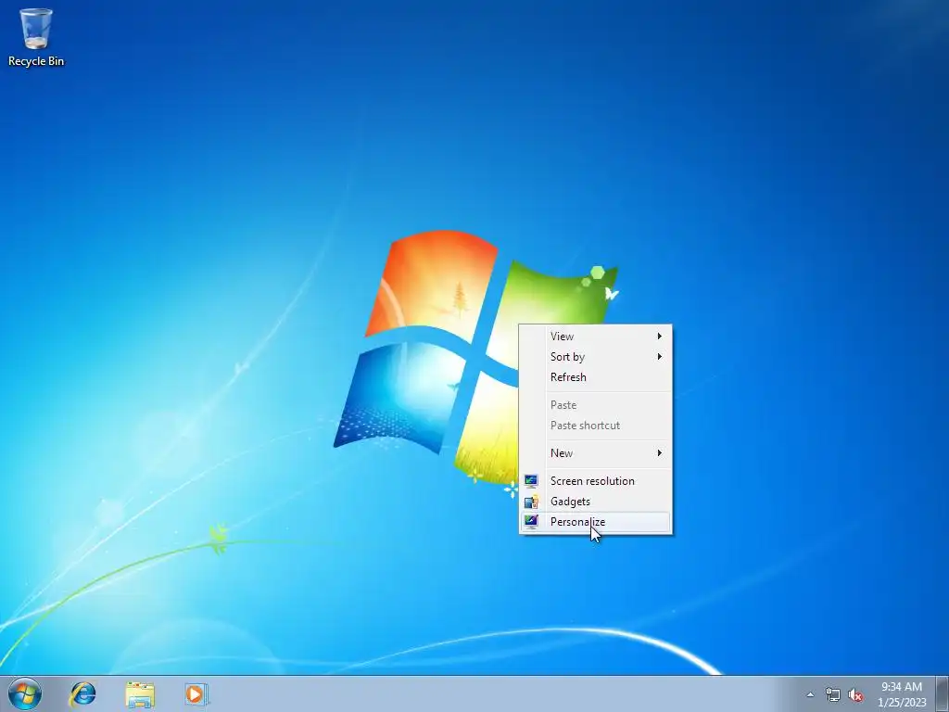Launch Internet Explorer from the taskbar
The width and height of the screenshot is (949, 712).
[82, 693]
